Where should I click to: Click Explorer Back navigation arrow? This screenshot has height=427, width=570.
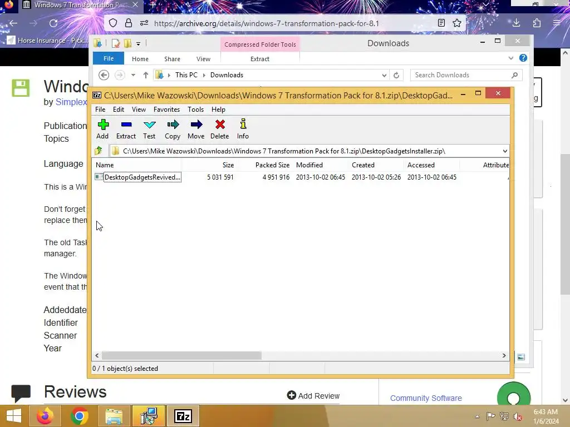click(104, 75)
